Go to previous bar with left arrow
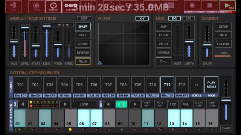This screenshot has width=241, height=135. pyautogui.click(x=23, y=104)
